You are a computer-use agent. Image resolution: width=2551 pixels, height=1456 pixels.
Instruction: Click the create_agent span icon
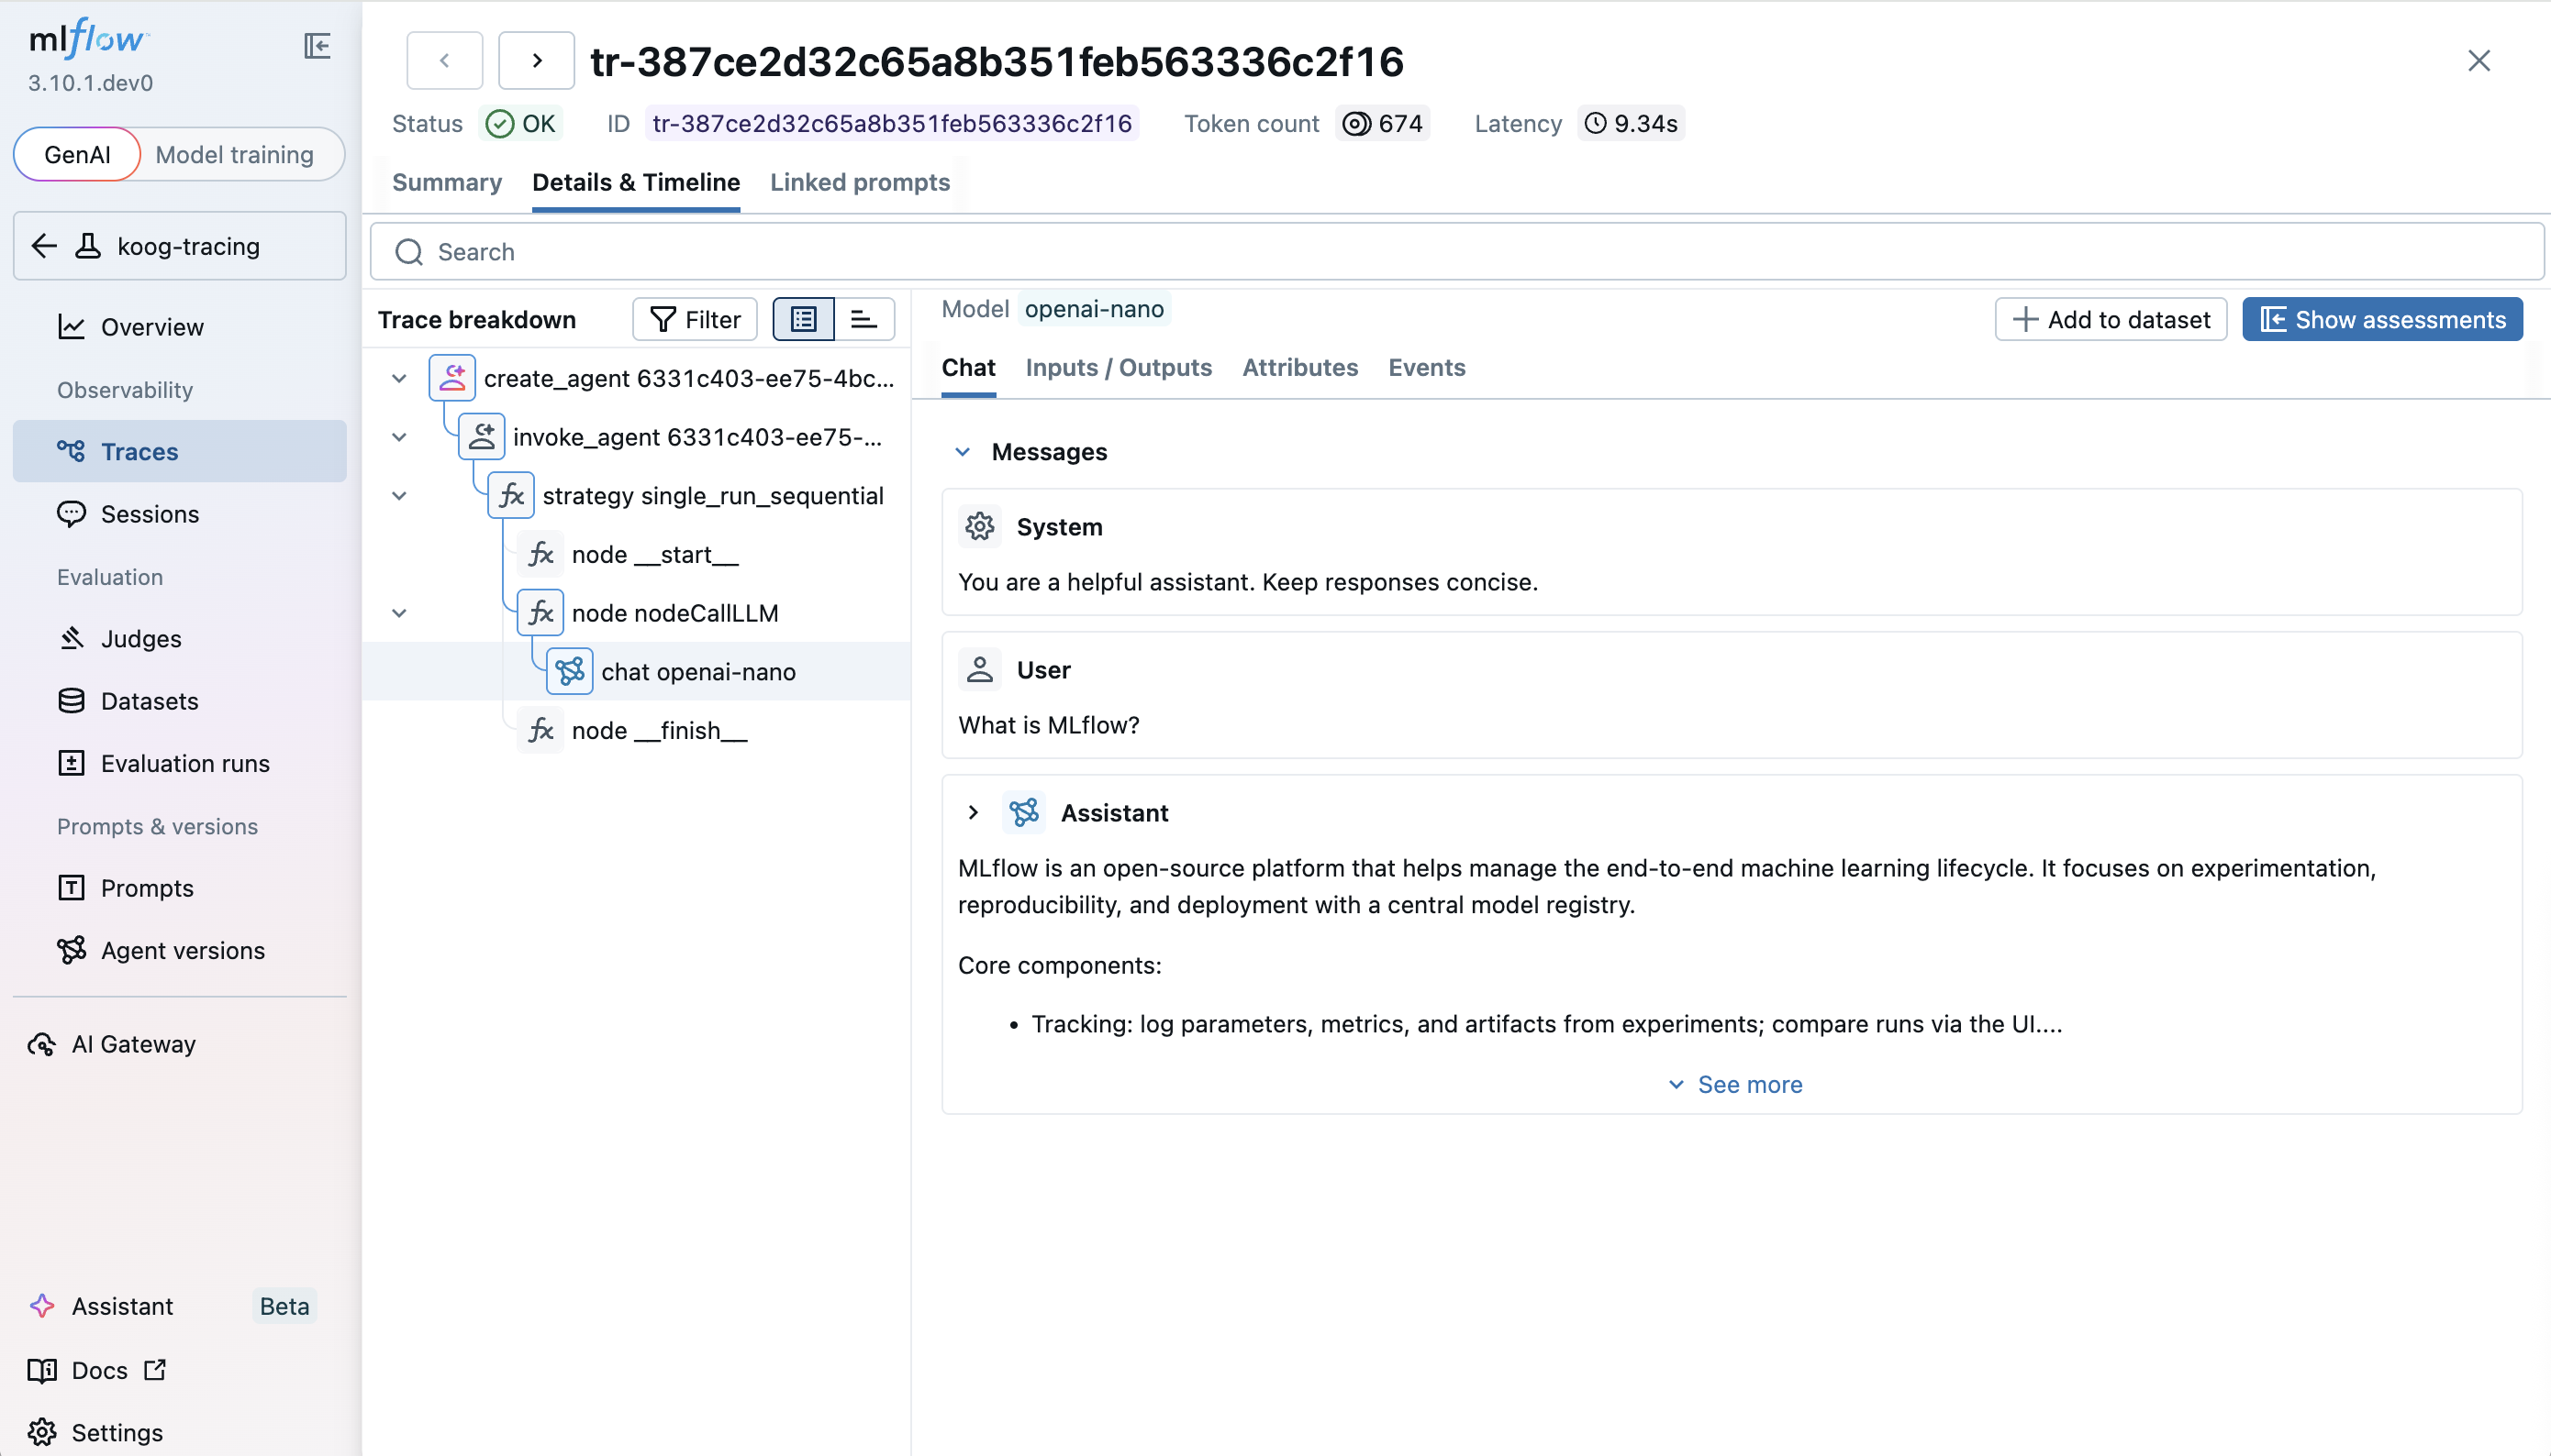click(x=452, y=378)
